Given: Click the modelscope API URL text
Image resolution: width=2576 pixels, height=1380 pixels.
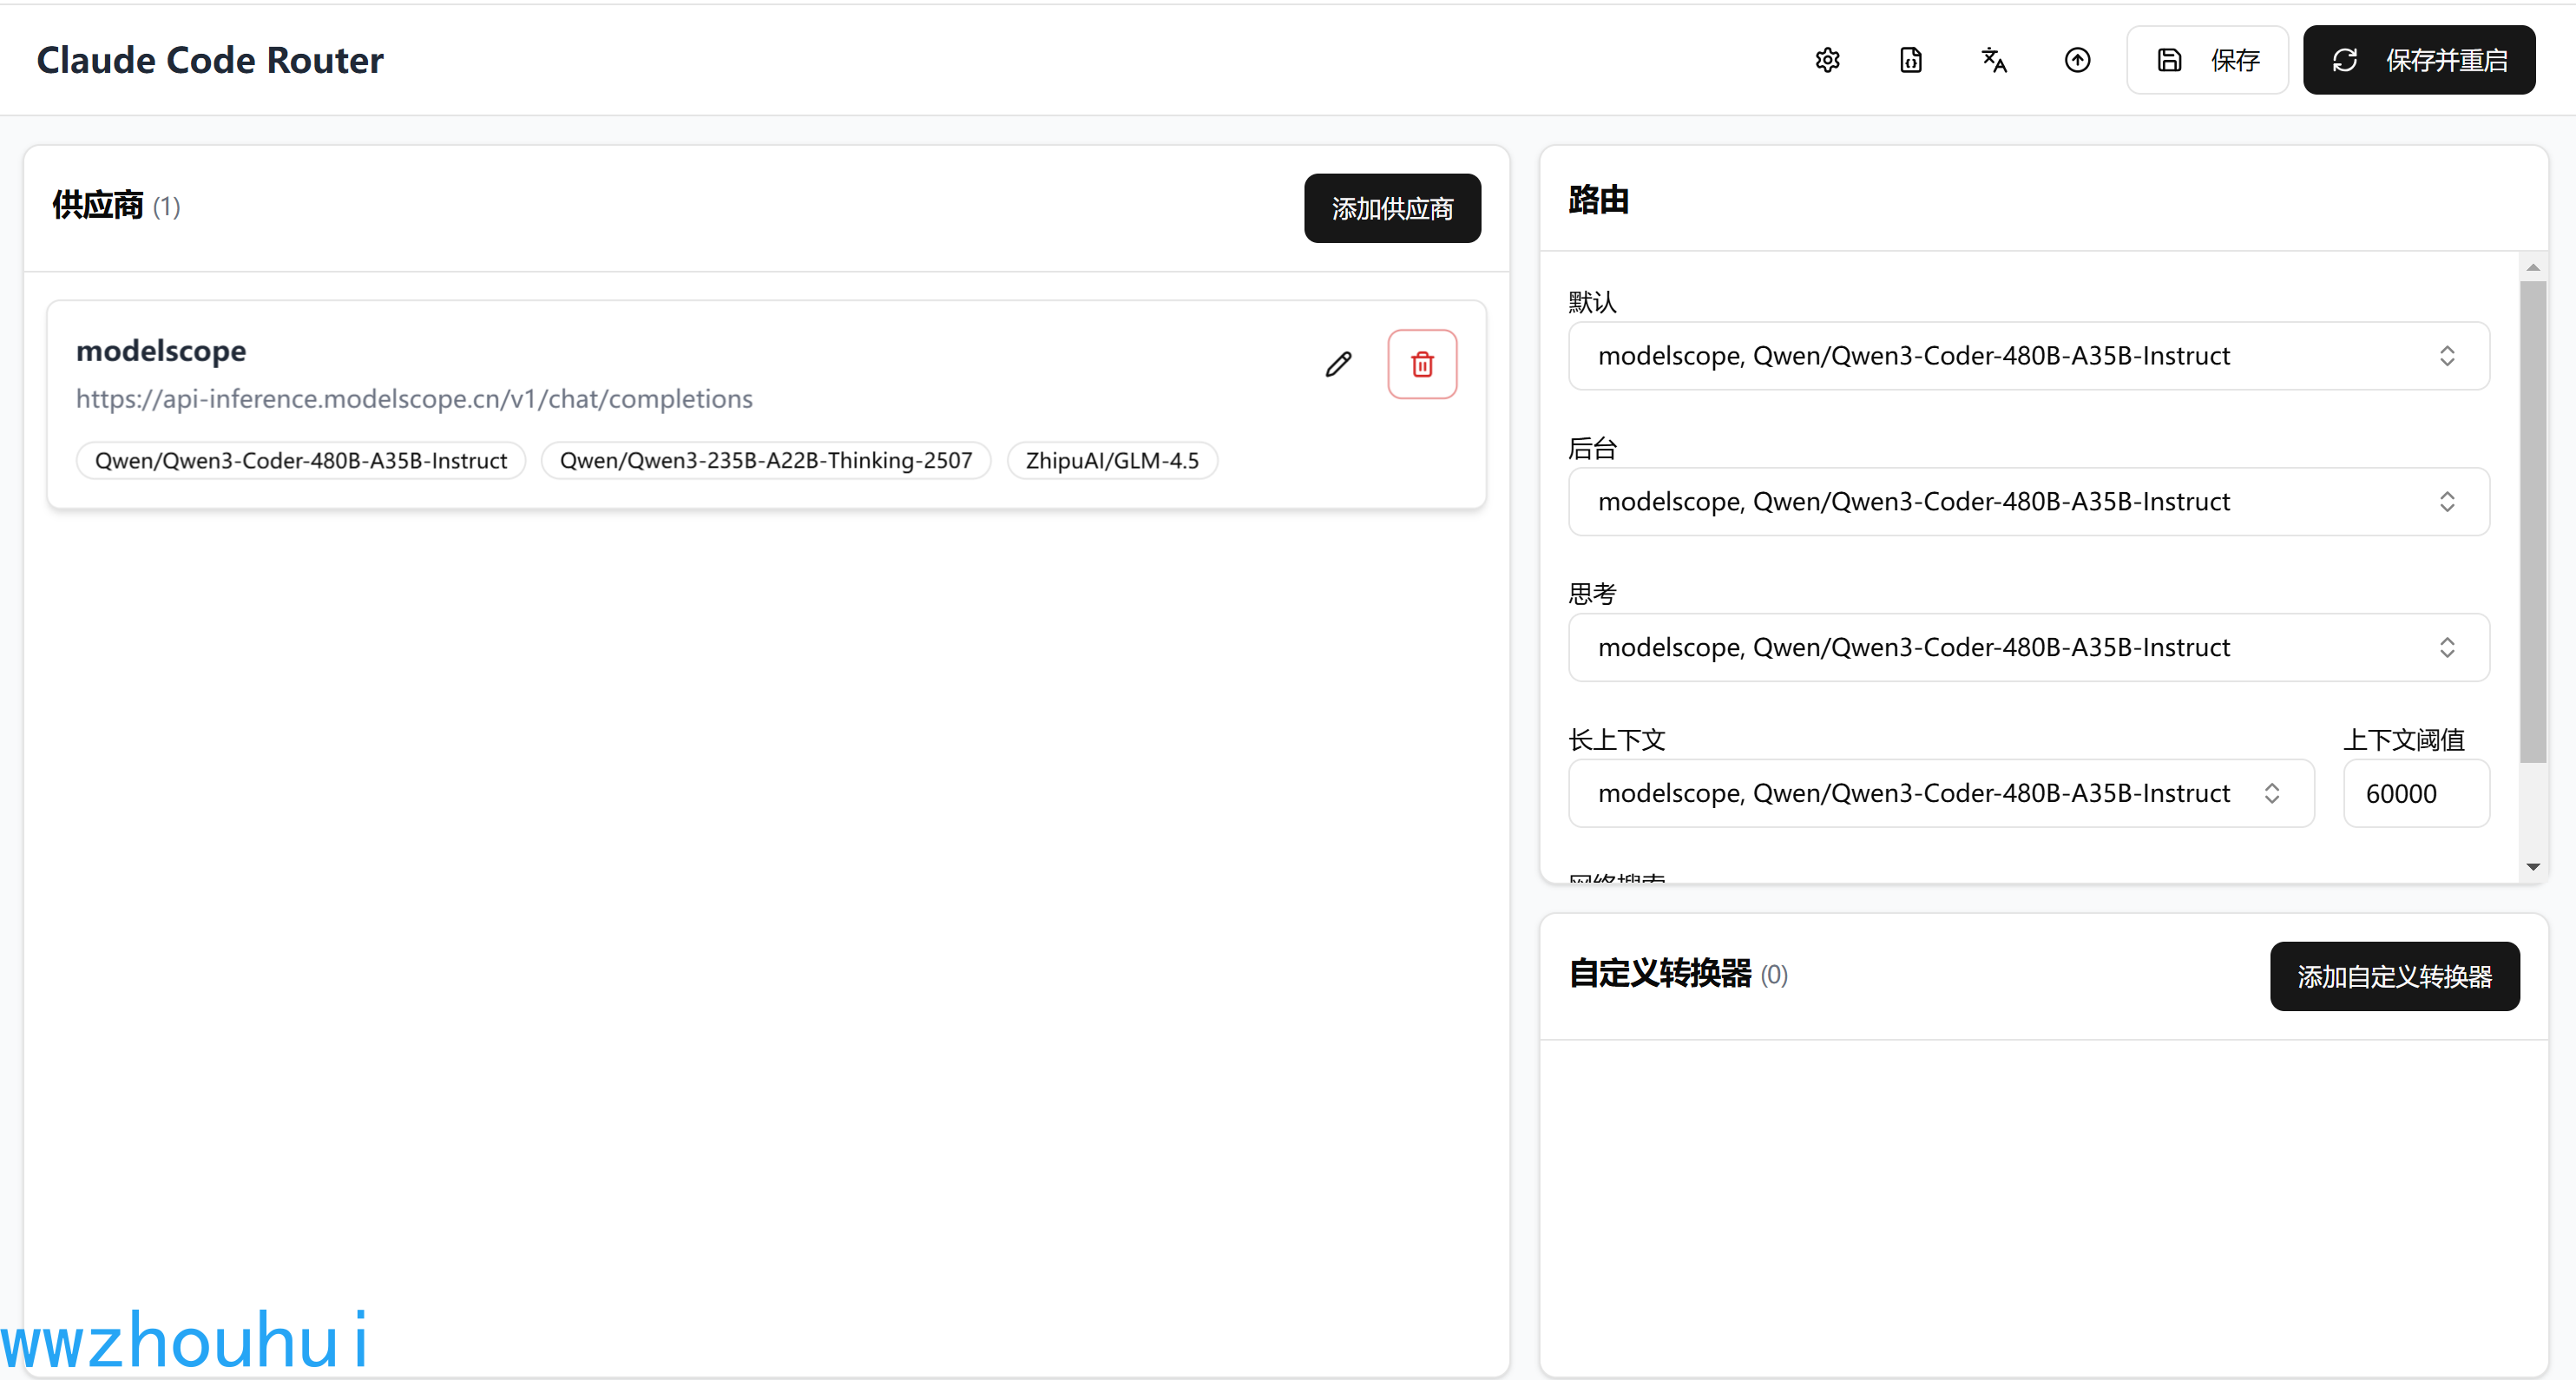Looking at the screenshot, I should [414, 399].
